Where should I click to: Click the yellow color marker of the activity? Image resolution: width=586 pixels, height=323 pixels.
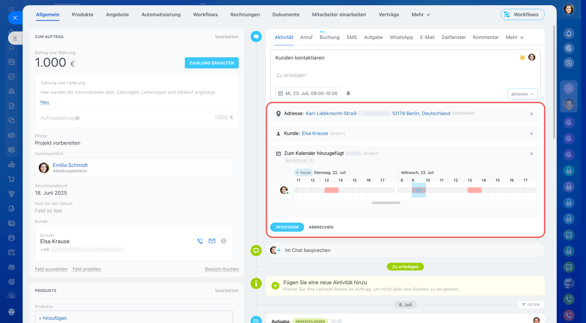tap(522, 58)
